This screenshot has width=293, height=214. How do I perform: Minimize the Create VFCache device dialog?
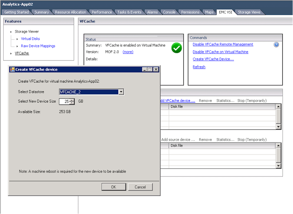144,69
